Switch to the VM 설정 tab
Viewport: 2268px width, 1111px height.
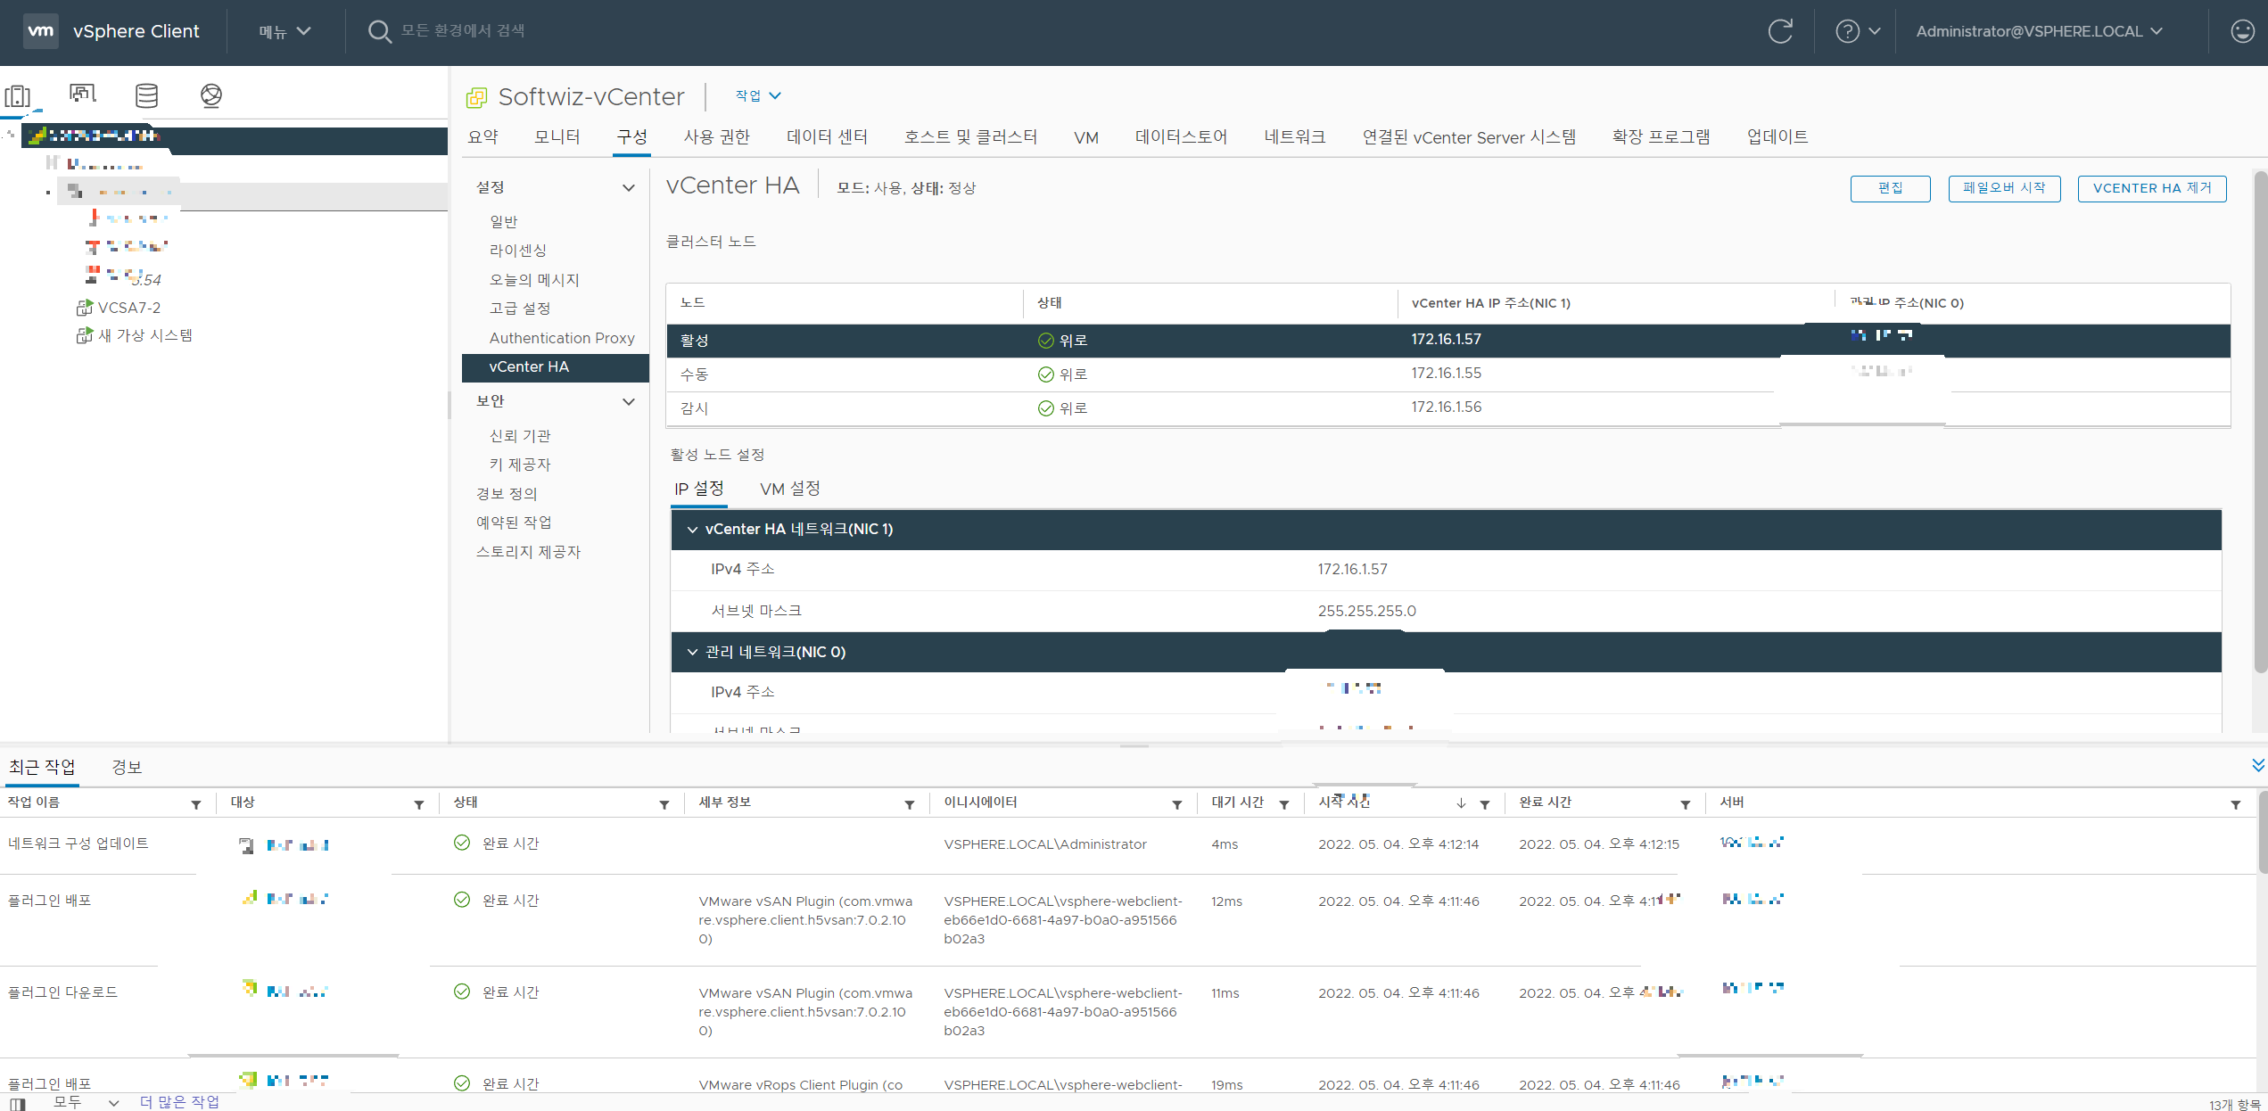pos(790,489)
